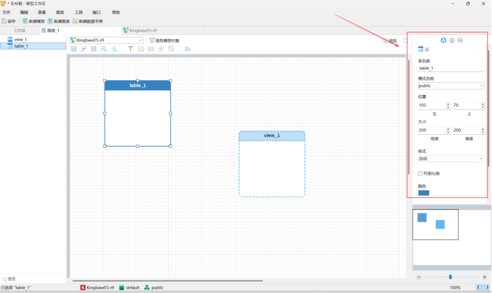This screenshot has height=293, width=492.
Task: Open the 颜色 blue color swatch
Action: coord(423,192)
